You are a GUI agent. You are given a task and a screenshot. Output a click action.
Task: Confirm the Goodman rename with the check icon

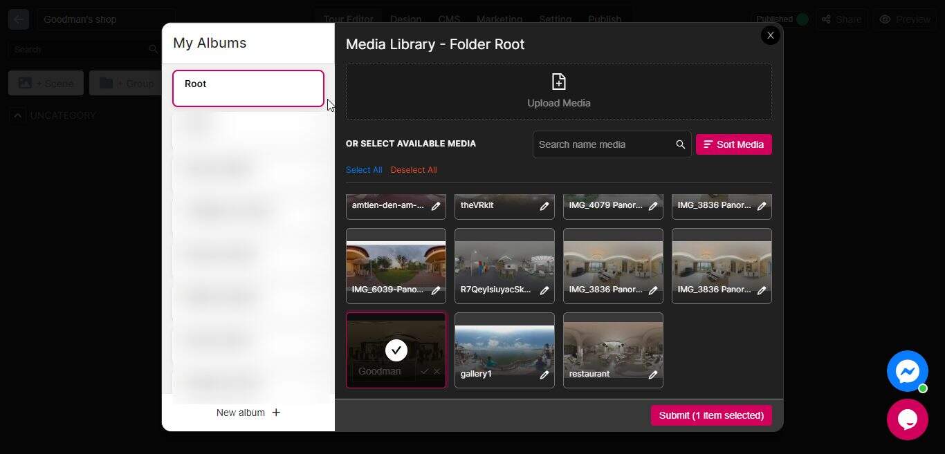click(x=425, y=372)
